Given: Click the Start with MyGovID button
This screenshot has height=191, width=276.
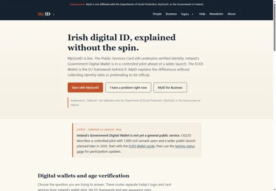Looking at the screenshot, I should click(x=85, y=87).
